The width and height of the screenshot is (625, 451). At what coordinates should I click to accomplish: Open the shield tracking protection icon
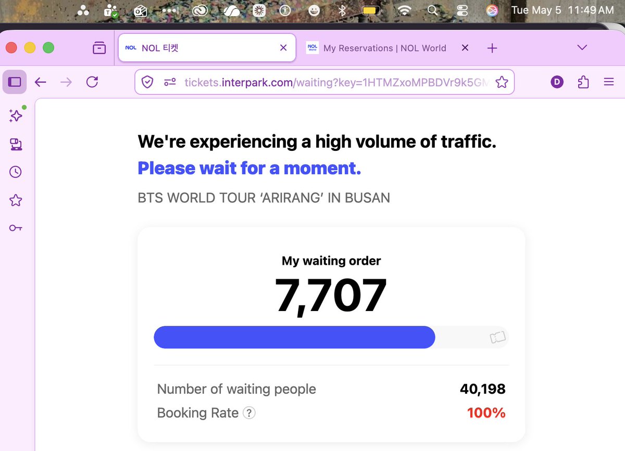[x=147, y=82]
